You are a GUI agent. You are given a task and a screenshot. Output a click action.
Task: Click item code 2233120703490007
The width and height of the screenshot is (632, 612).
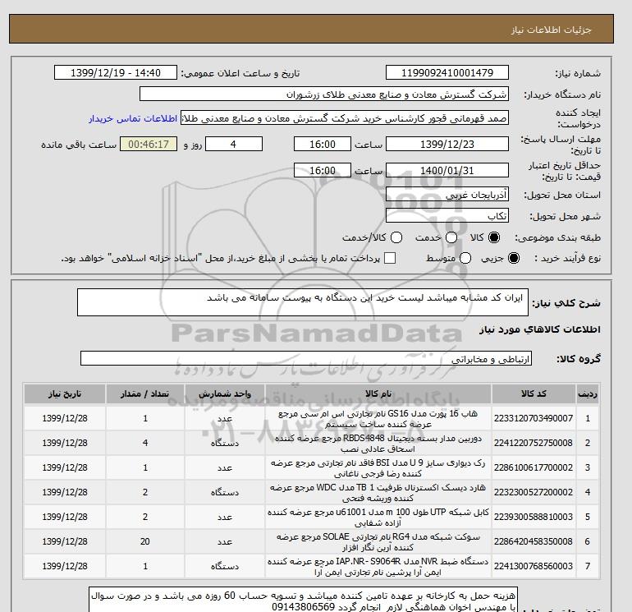point(534,418)
